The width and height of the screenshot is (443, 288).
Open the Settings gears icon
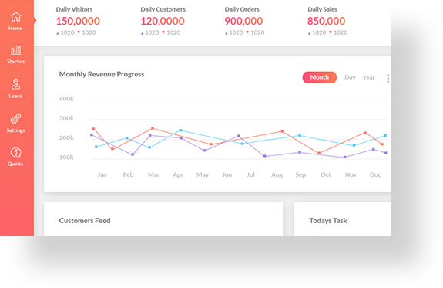pyautogui.click(x=16, y=118)
